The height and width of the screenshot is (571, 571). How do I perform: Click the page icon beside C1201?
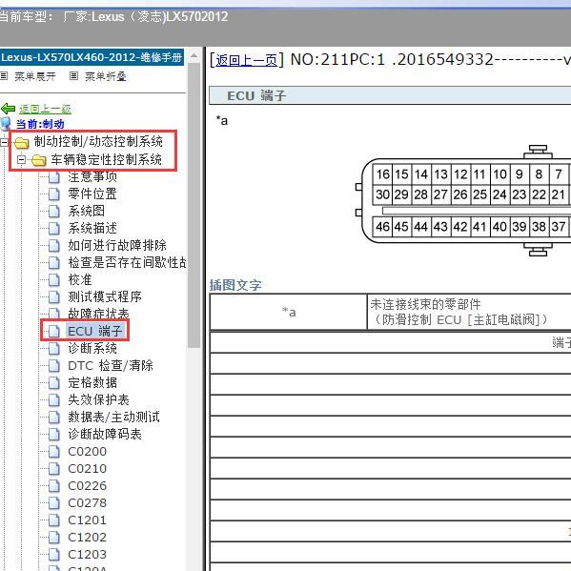click(54, 520)
